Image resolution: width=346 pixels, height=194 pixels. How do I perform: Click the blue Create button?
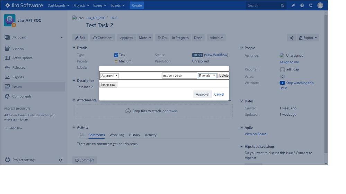tap(137, 6)
